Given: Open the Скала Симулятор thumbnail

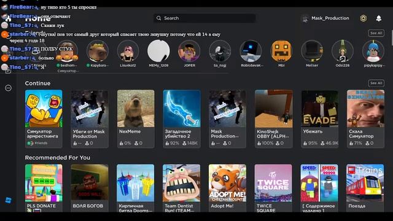Looking at the screenshot, I should [366, 109].
